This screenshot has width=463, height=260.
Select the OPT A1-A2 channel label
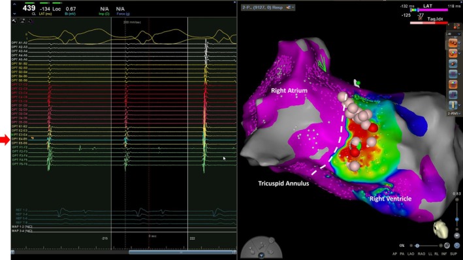coord(20,43)
